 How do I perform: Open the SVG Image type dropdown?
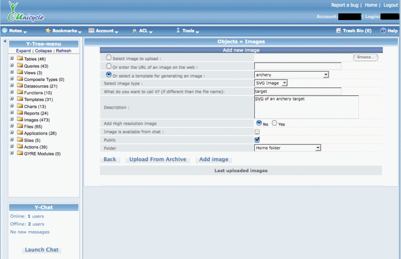point(271,83)
